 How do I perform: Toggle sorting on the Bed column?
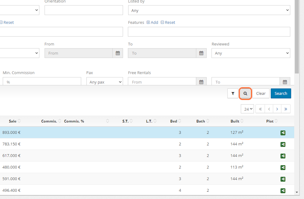(x=180, y=121)
